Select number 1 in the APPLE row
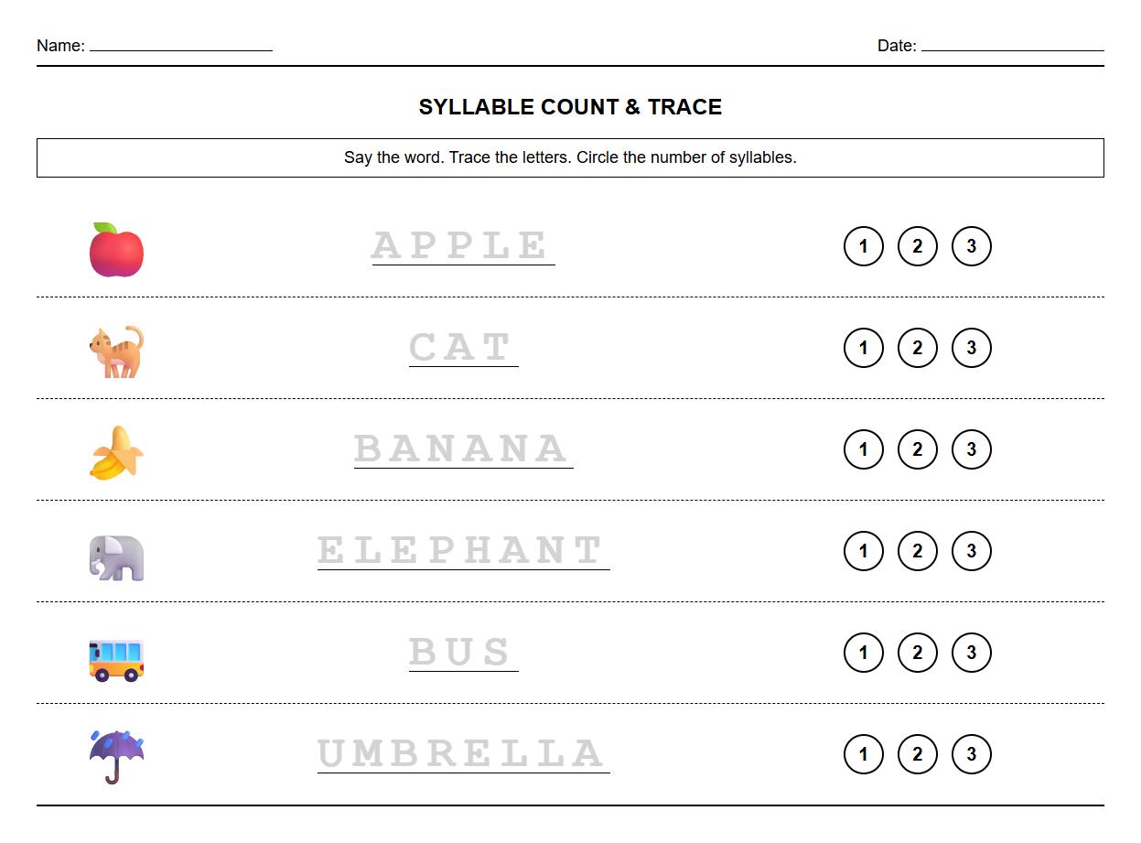1141x843 pixels. pos(863,246)
